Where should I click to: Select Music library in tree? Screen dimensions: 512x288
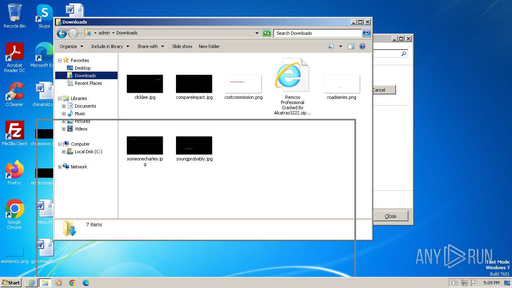pyautogui.click(x=80, y=114)
